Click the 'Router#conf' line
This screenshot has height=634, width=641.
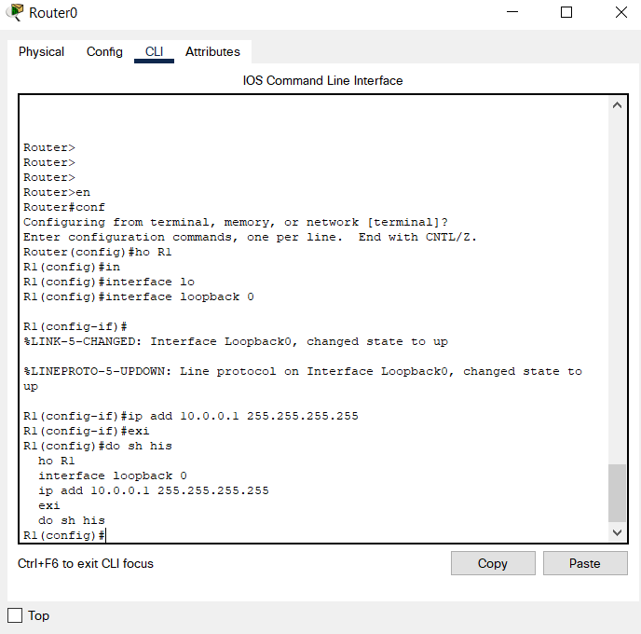coord(64,207)
